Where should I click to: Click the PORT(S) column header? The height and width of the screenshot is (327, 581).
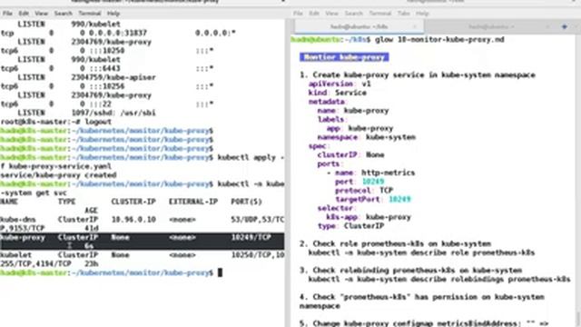246,202
